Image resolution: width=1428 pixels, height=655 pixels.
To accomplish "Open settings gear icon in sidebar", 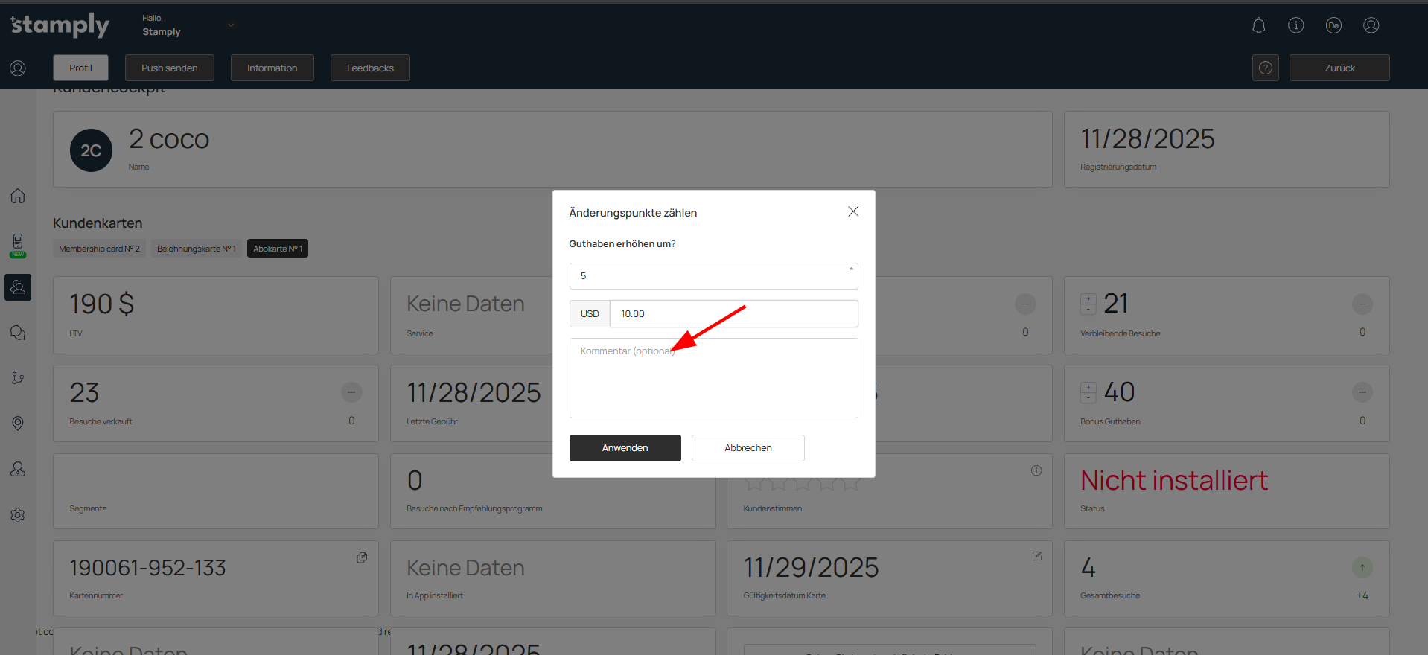I will point(18,515).
